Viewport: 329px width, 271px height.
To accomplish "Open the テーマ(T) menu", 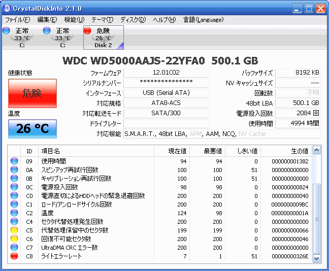I will tap(103, 20).
